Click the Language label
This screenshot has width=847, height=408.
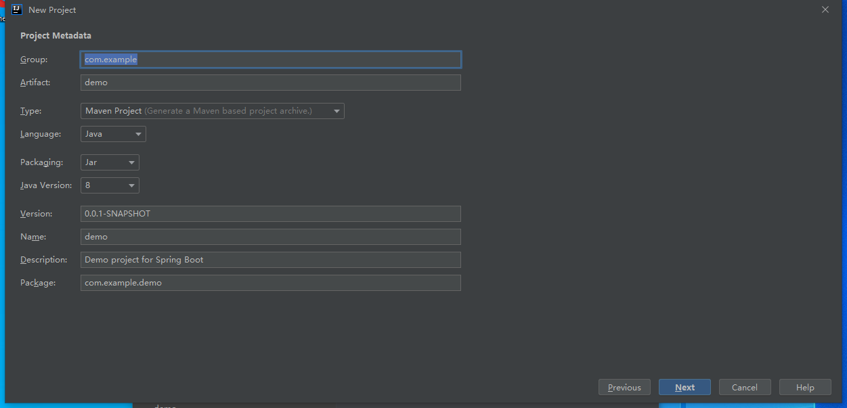pos(41,134)
